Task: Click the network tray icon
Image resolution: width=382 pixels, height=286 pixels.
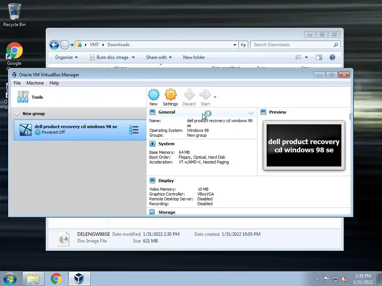Action: tap(335, 279)
